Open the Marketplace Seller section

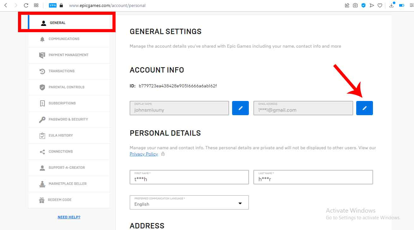tap(69, 184)
